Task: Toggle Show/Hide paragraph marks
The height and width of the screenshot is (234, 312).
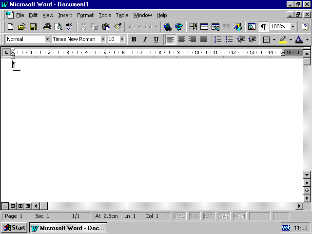Action: [x=263, y=27]
